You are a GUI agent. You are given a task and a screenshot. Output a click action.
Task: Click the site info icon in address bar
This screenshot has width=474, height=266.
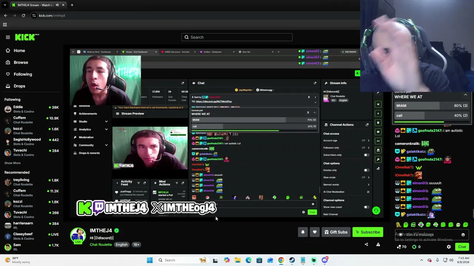(x=34, y=16)
